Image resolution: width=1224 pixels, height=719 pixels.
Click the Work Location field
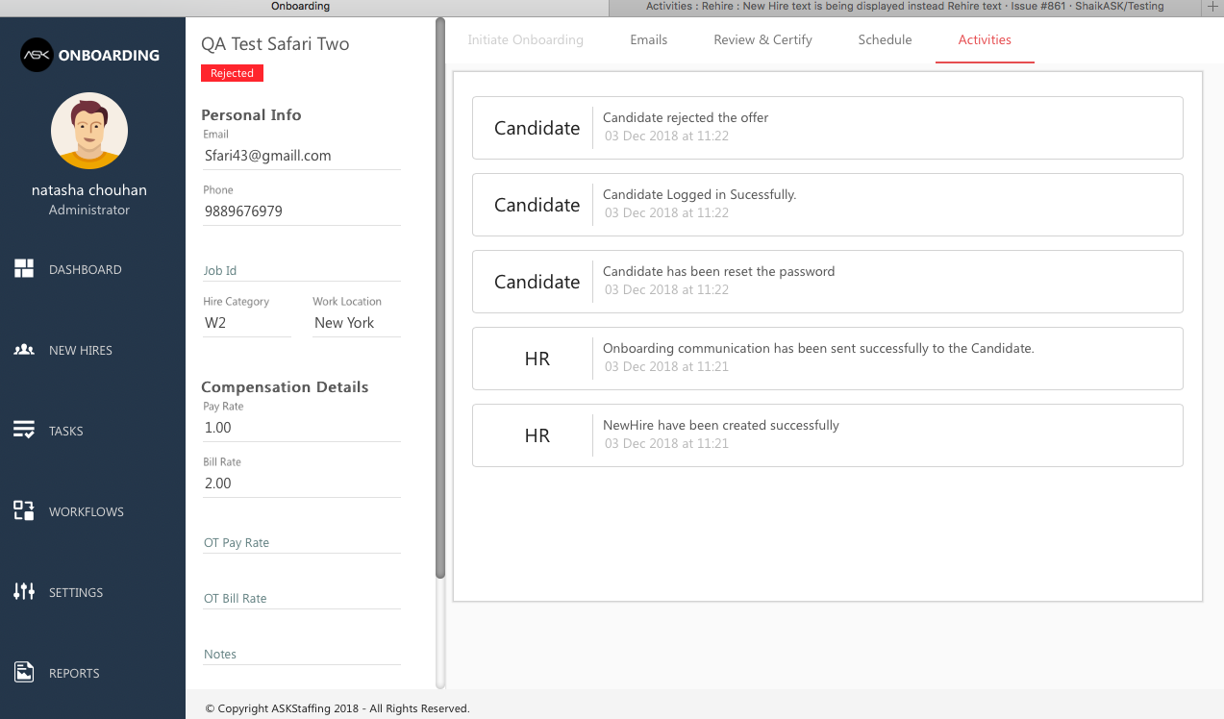(x=356, y=323)
